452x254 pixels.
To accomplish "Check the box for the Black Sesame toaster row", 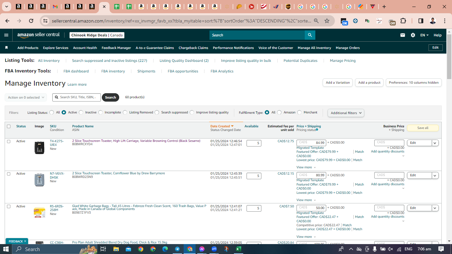I will pos(9,141).
